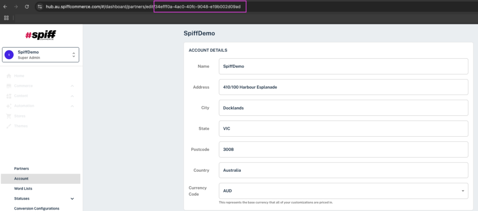Click the SpiffDemo purple avatar circle
The height and width of the screenshot is (211, 478).
point(9,55)
